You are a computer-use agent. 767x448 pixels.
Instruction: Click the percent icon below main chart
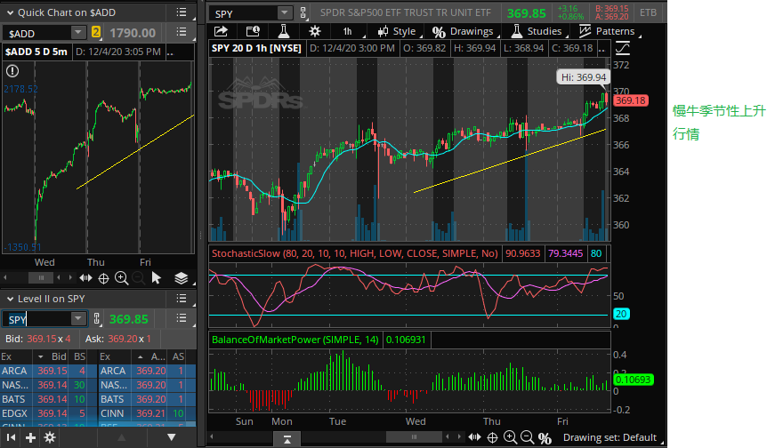click(x=545, y=437)
